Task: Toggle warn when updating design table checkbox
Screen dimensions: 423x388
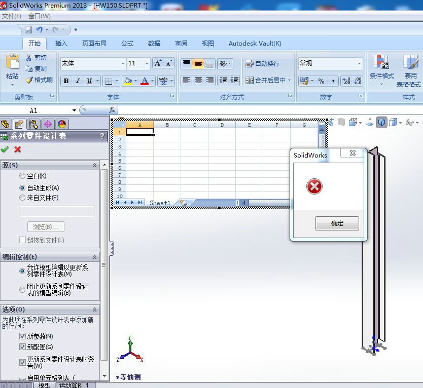Action: 23,362
